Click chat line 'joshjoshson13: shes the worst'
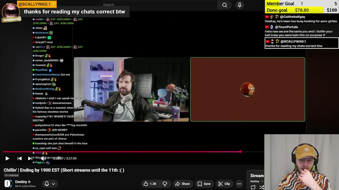Viewport: 339px width, 190px height. (60, 125)
